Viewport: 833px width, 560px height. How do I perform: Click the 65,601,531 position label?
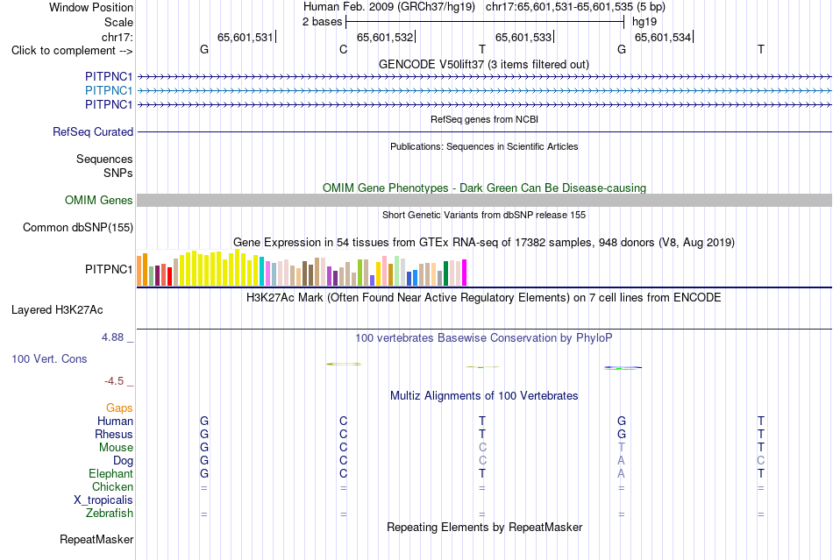click(x=245, y=37)
